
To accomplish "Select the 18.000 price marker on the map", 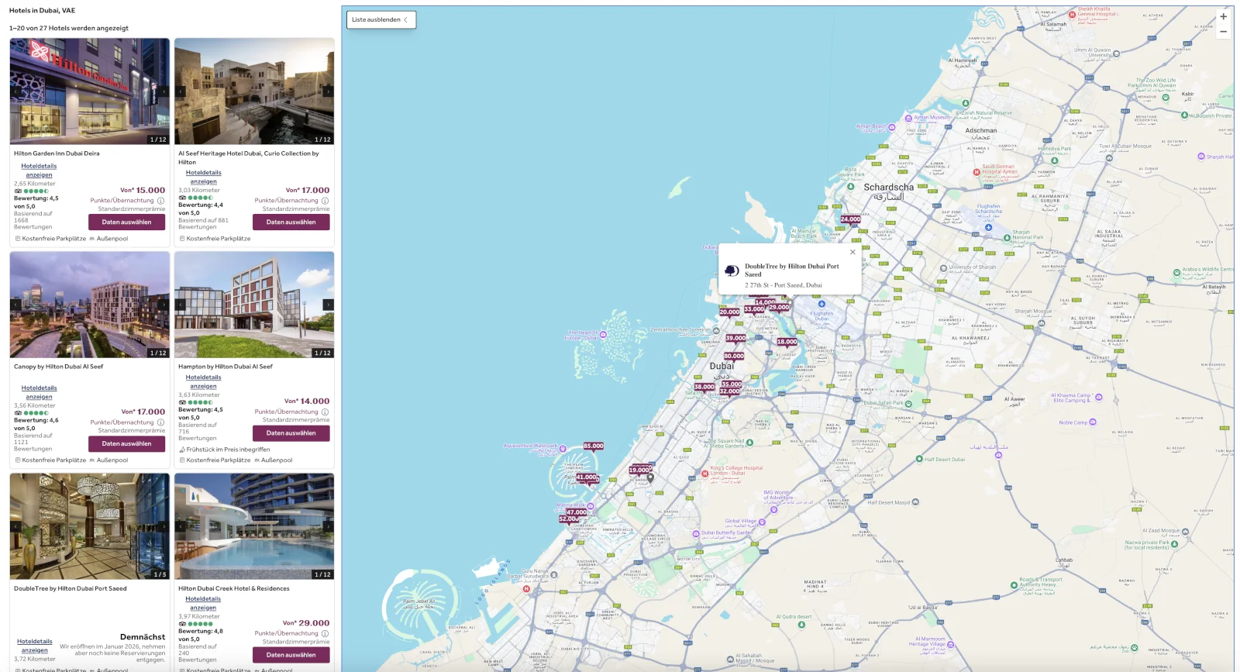I will tap(787, 342).
